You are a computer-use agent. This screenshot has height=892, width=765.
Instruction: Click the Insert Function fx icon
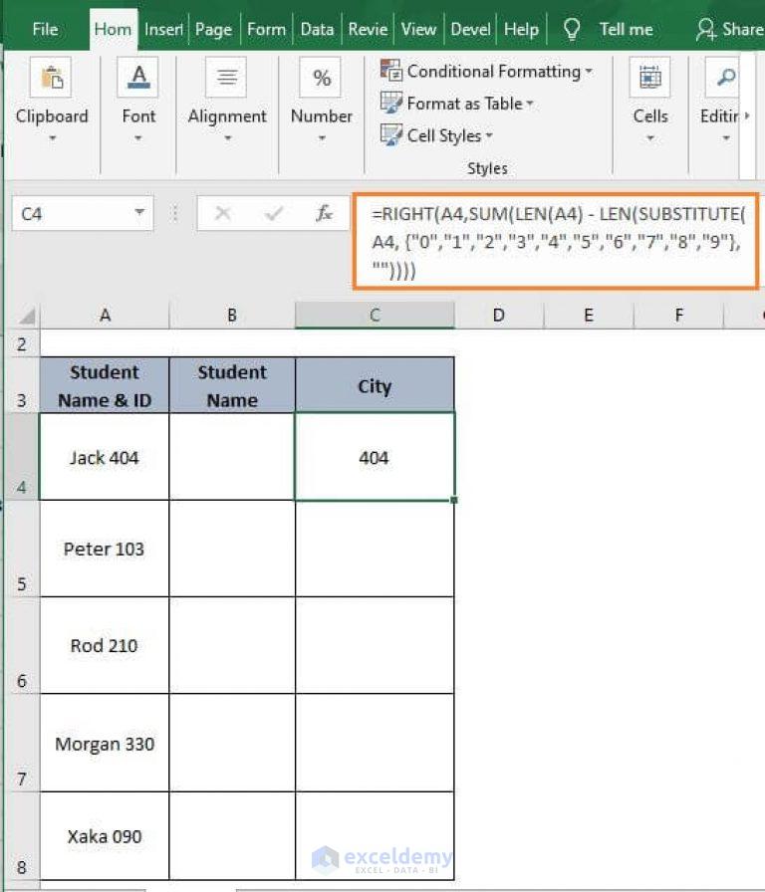coord(324,213)
